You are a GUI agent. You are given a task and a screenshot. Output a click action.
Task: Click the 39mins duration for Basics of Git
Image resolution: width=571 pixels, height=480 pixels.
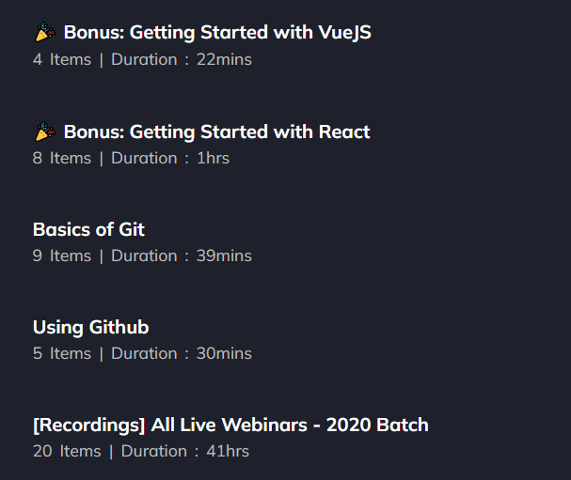pyautogui.click(x=224, y=256)
